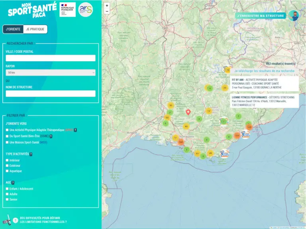
Task: Open the 12 yellow cluster marker
Action: 209,111
